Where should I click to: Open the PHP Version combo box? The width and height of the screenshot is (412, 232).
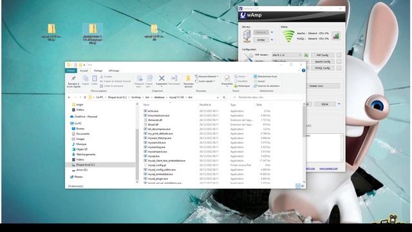286,55
